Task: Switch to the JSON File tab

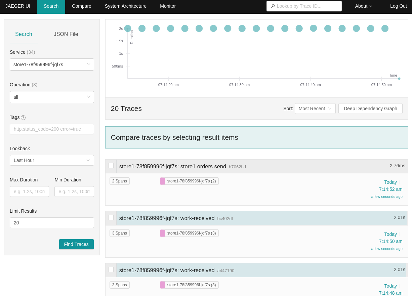Action: pyautogui.click(x=66, y=34)
